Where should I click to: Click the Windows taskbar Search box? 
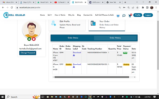click(23, 97)
